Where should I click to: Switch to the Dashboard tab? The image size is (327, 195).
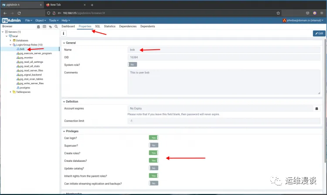[x=68, y=27]
